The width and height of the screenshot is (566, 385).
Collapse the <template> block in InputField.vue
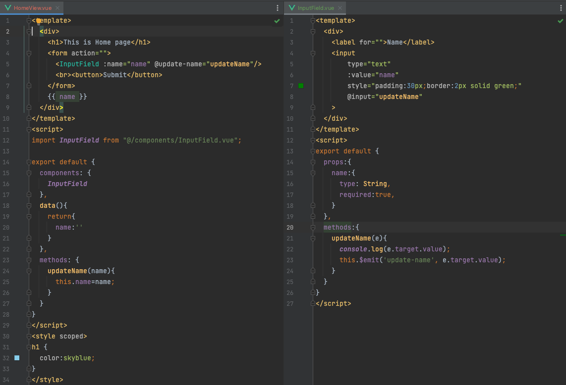pos(313,21)
